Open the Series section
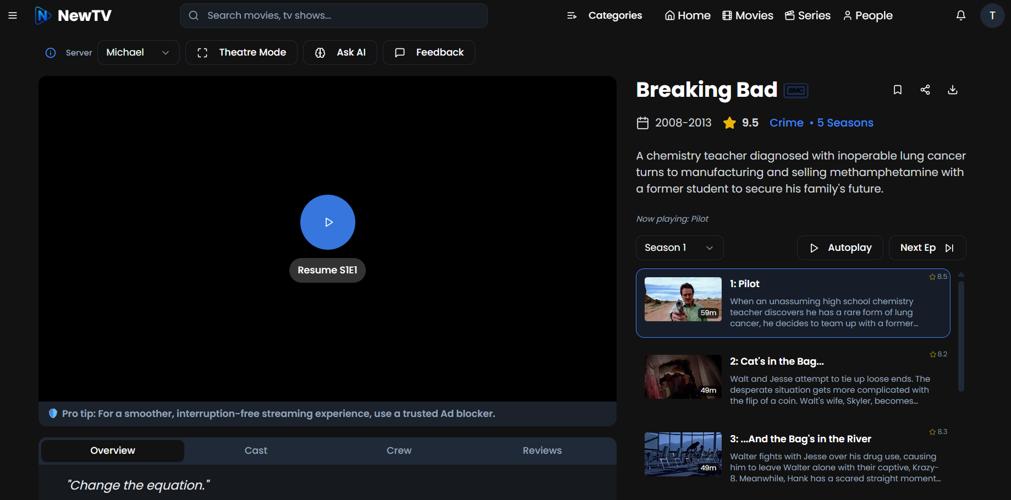1011x500 pixels. pyautogui.click(x=807, y=15)
